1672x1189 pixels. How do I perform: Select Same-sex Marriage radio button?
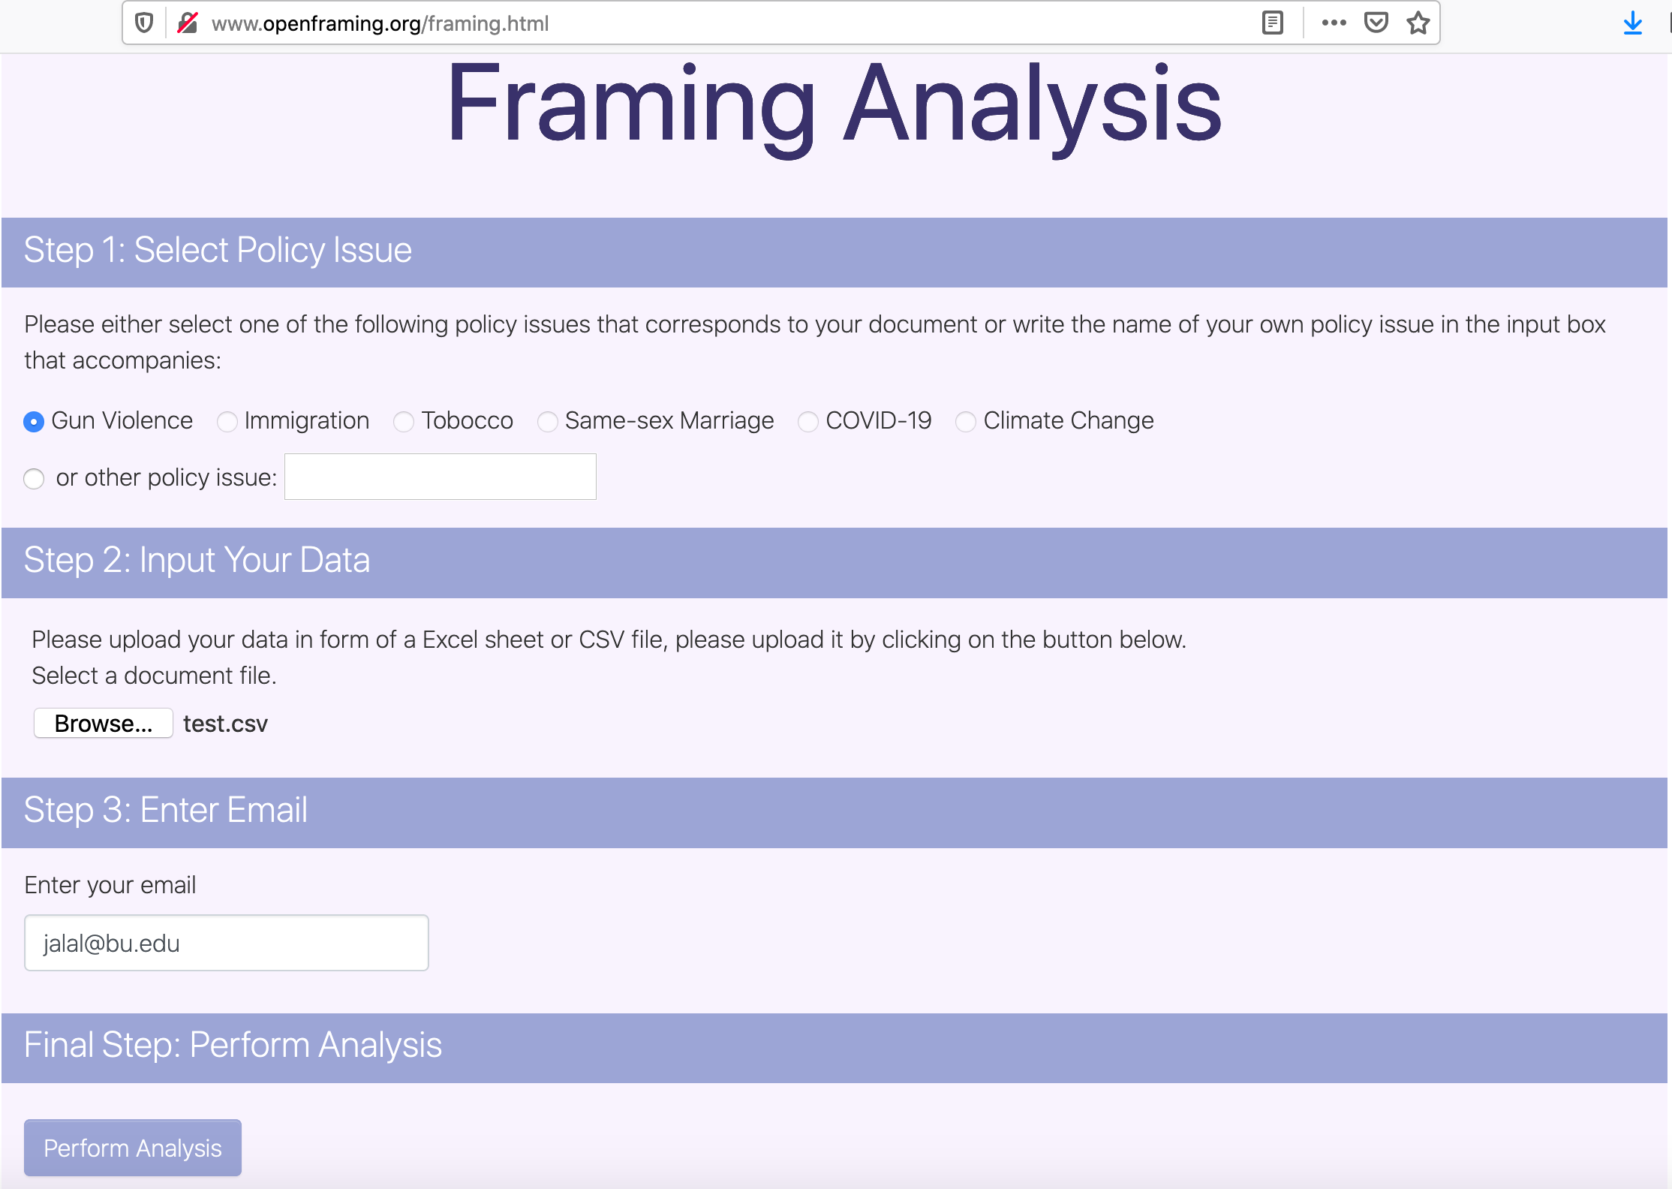point(548,422)
